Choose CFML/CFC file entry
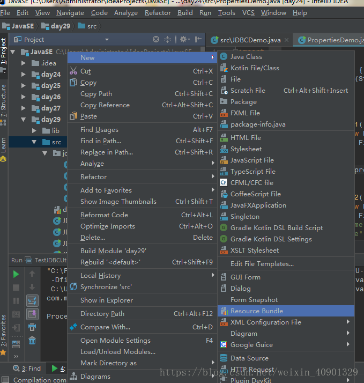 click(x=286, y=183)
